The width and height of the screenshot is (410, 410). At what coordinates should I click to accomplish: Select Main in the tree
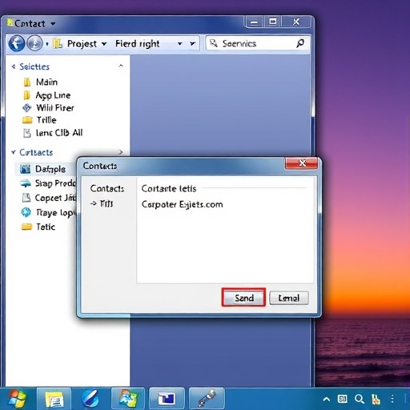[x=46, y=82]
